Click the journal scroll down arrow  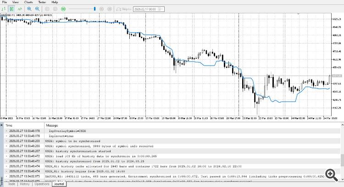click(x=342, y=179)
